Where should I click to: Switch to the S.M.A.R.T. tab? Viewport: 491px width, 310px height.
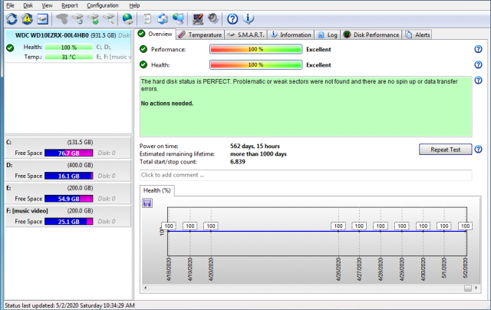coord(246,35)
